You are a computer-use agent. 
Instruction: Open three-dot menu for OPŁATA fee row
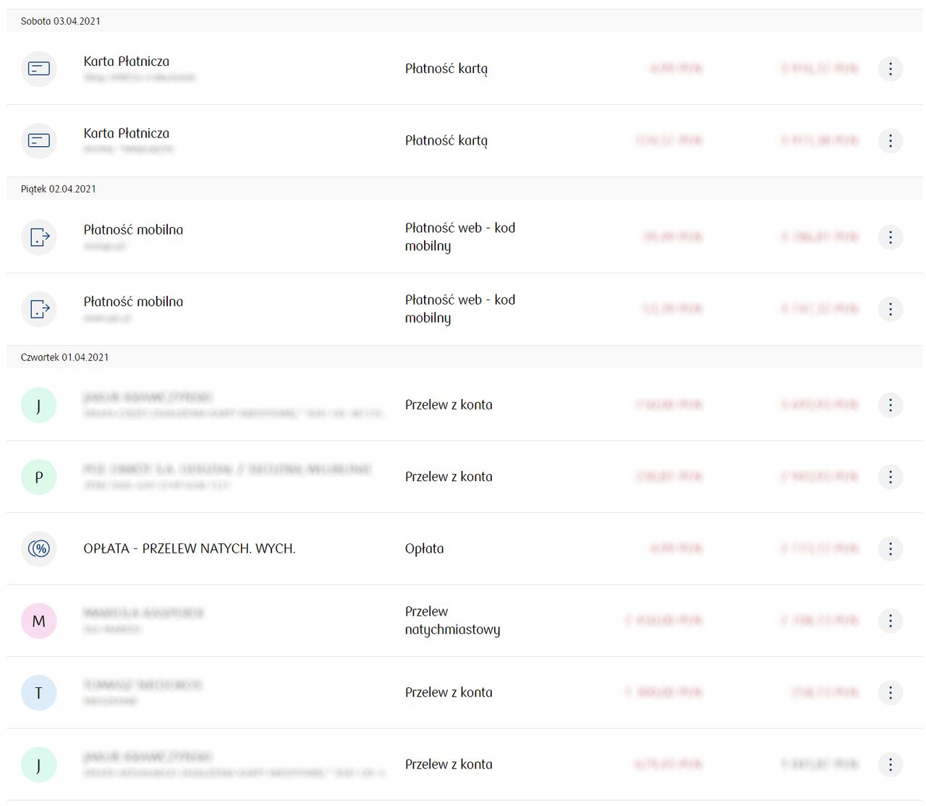pos(890,548)
